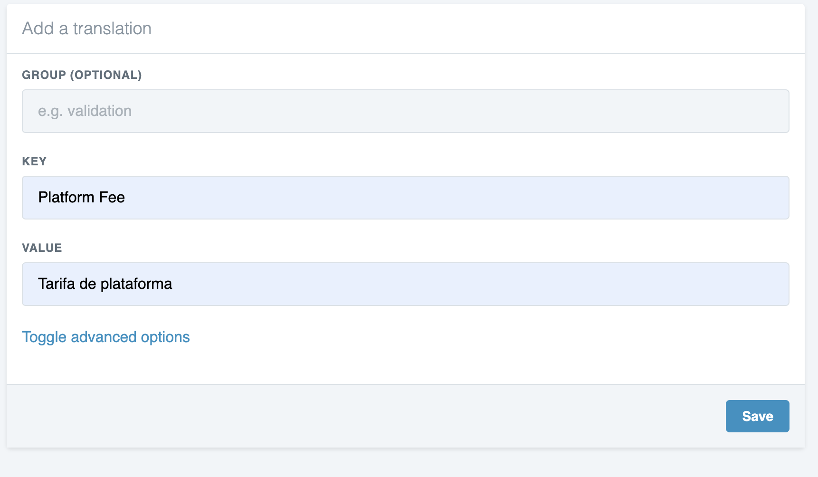Click the "e.g. validation" placeholder text
Screen dimensions: 818x477
click(85, 111)
